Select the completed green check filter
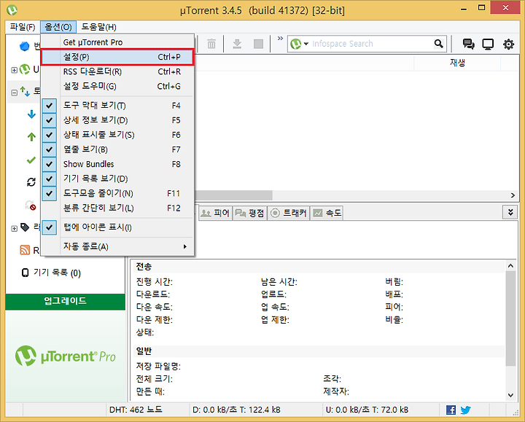This screenshot has height=422, width=525. click(x=31, y=160)
